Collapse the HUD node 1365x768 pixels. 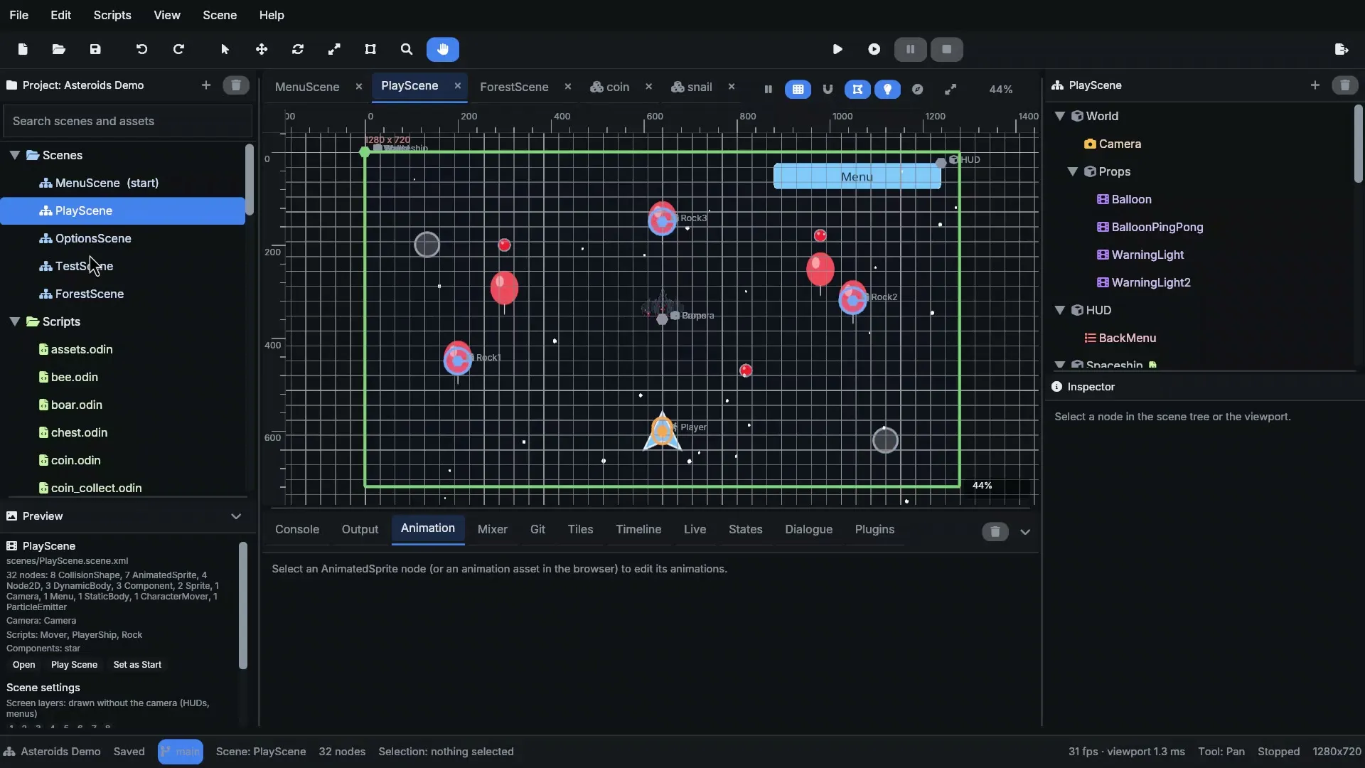1060,310
